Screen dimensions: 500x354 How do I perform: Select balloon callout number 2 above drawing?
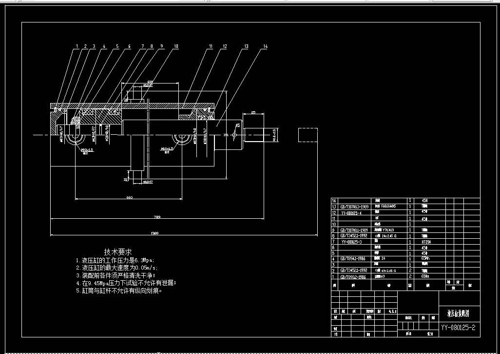click(85, 46)
